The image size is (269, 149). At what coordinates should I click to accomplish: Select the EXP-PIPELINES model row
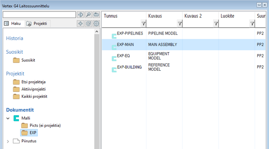pyautogui.click(x=130, y=34)
